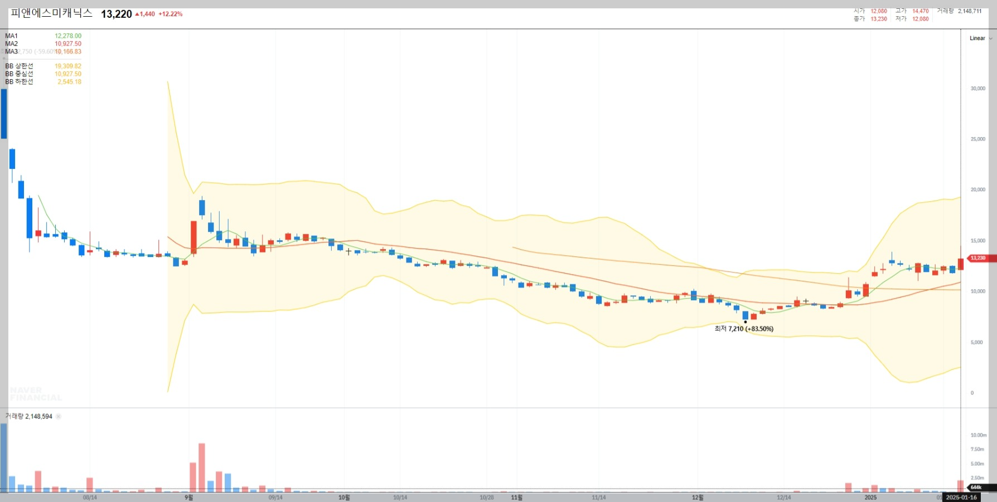Click the 12/14 date on time axis
The height and width of the screenshot is (502, 997).
pos(784,498)
